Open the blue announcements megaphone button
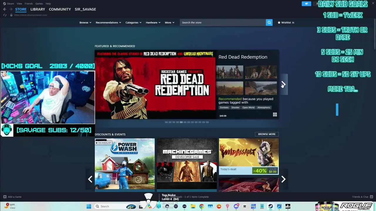The height and width of the screenshot is (211, 376). (306, 4)
